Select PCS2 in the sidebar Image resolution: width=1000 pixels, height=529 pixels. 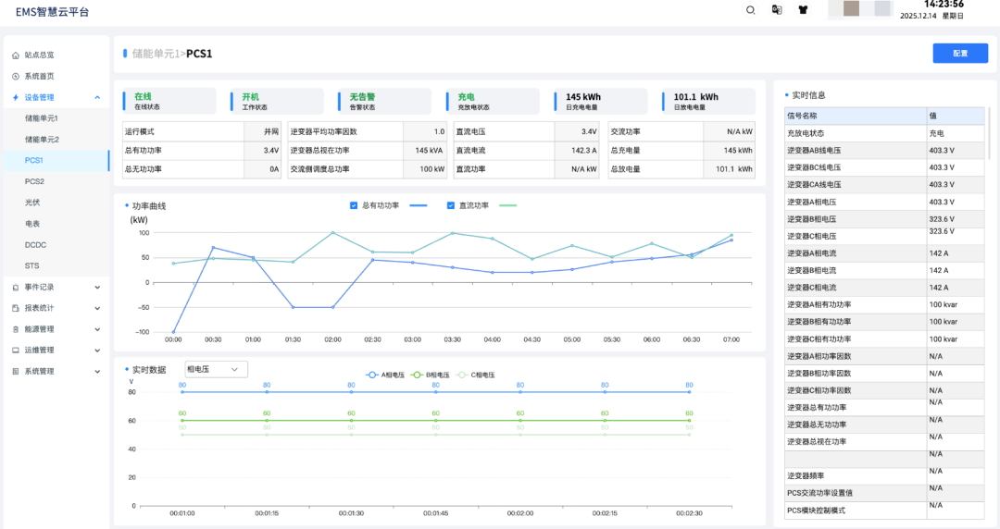coord(34,181)
